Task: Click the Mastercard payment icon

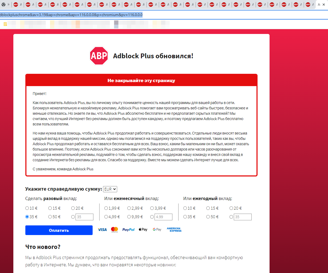Action: coord(114,230)
